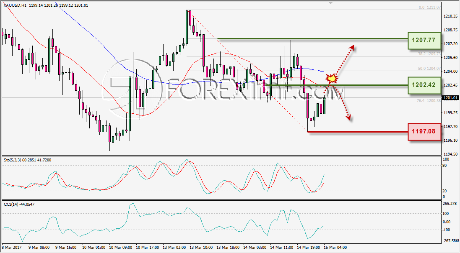
Task: Click the 15 Mar 04:00 time label
Action: point(335,248)
